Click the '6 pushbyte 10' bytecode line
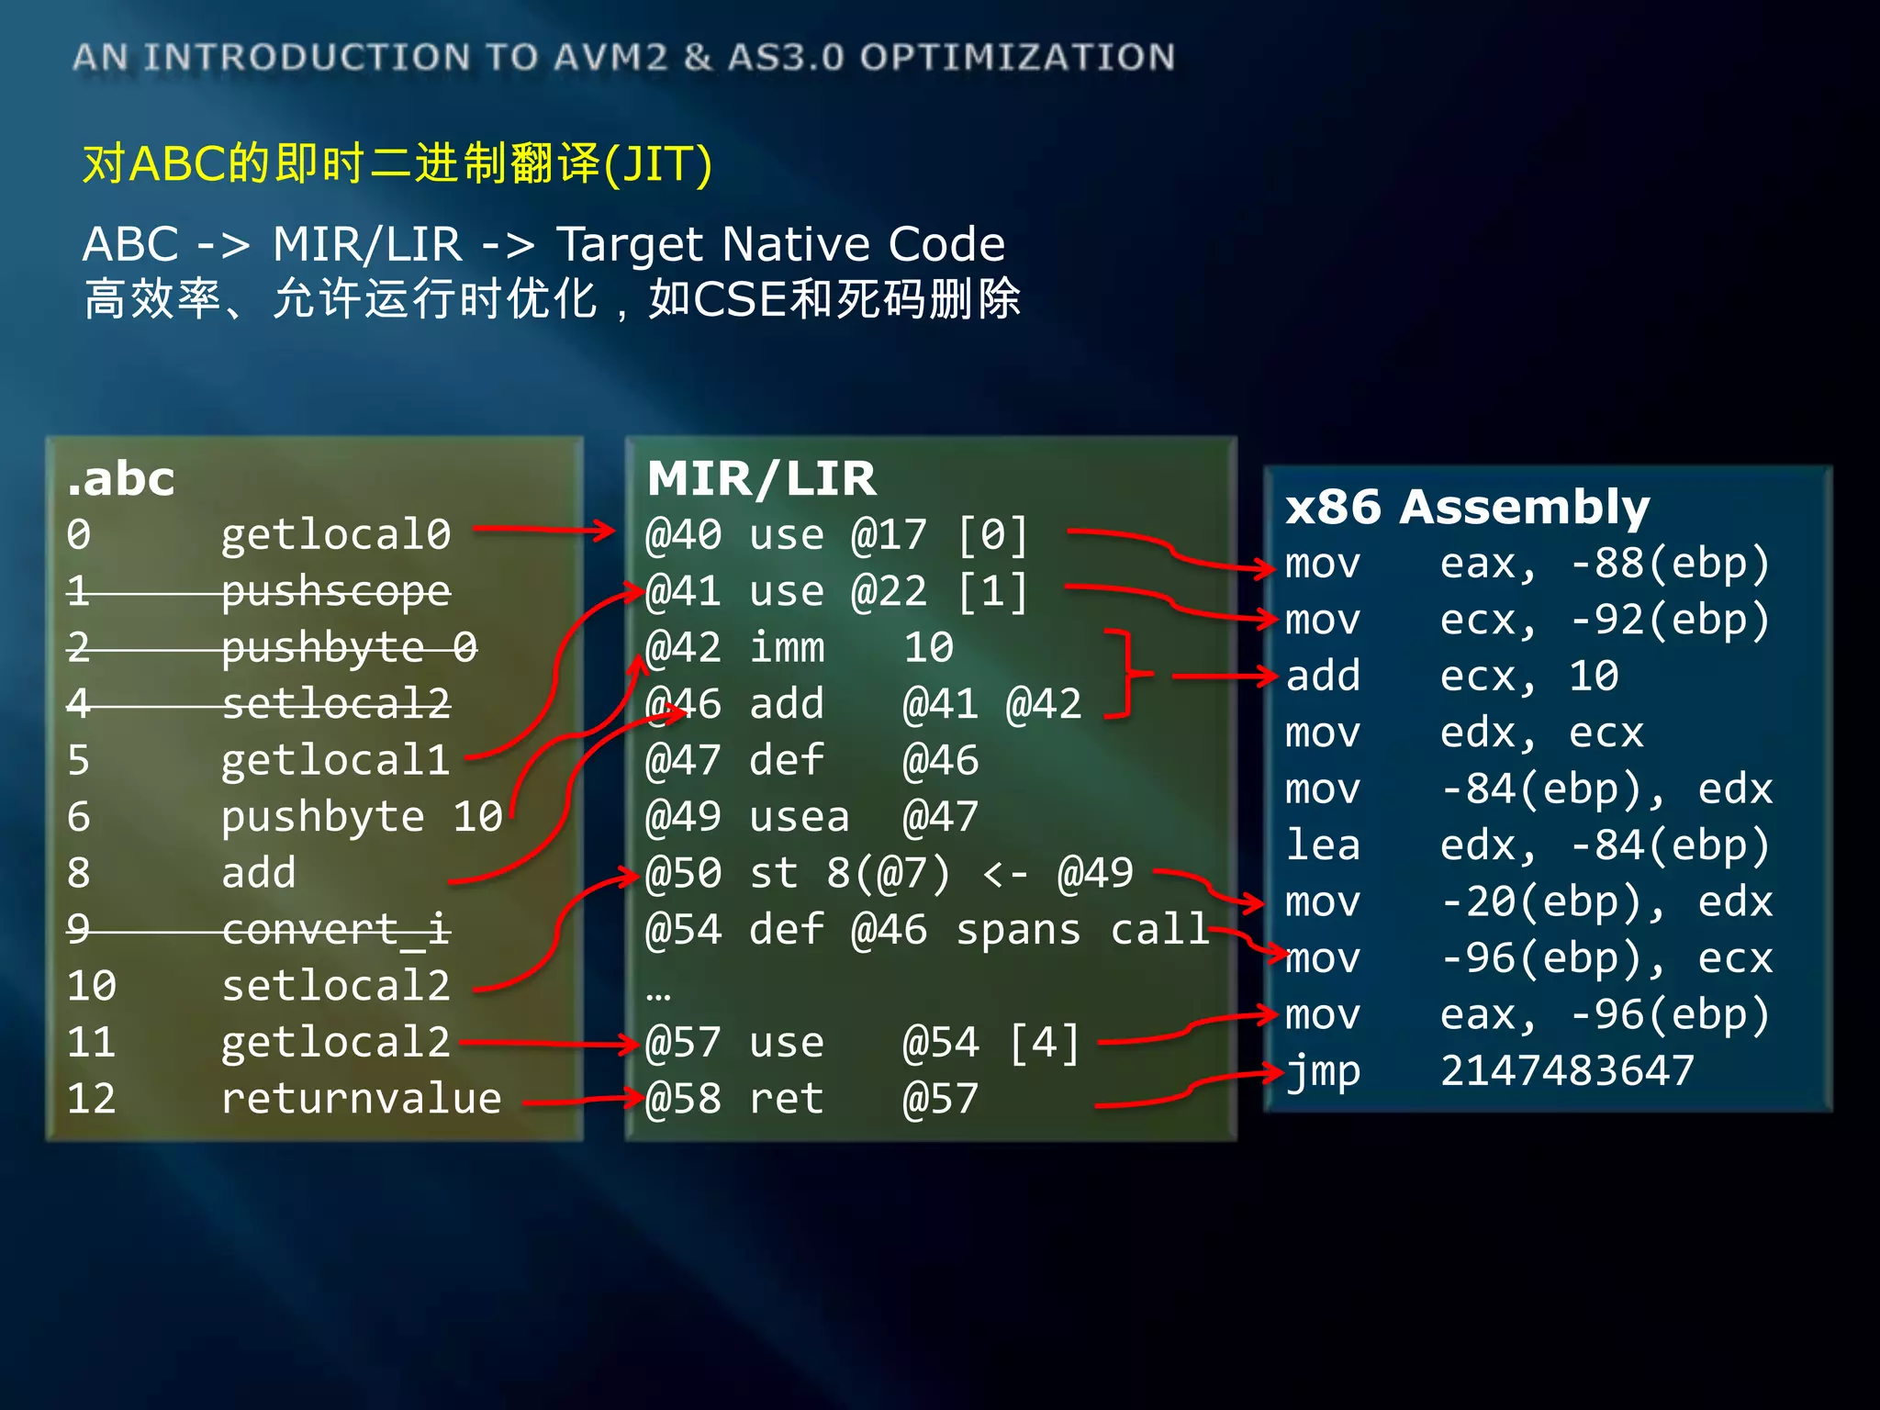 coord(285,817)
